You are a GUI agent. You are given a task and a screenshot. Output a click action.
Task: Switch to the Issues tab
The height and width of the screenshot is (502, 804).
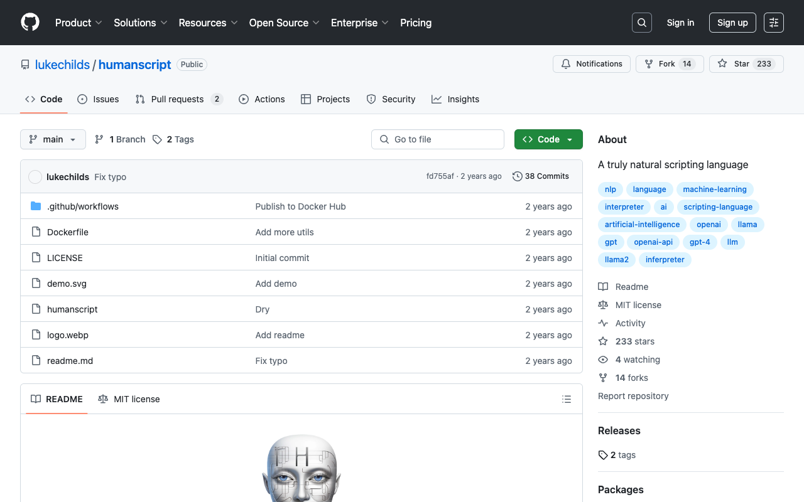(98, 99)
